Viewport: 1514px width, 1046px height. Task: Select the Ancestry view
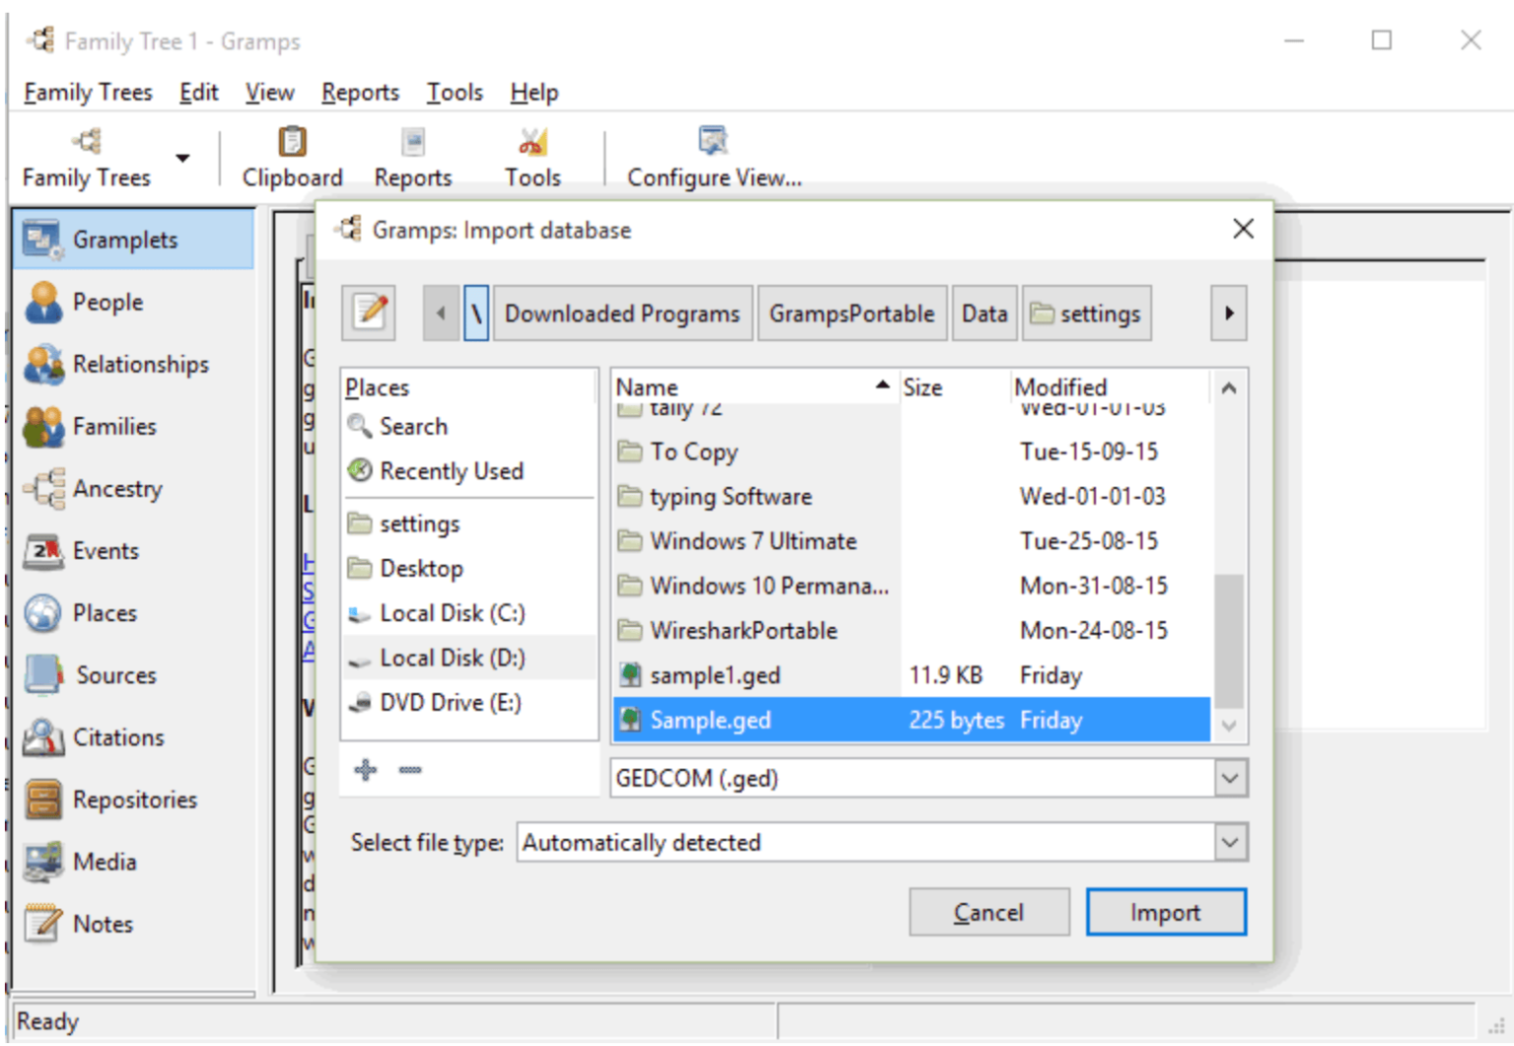click(x=118, y=488)
